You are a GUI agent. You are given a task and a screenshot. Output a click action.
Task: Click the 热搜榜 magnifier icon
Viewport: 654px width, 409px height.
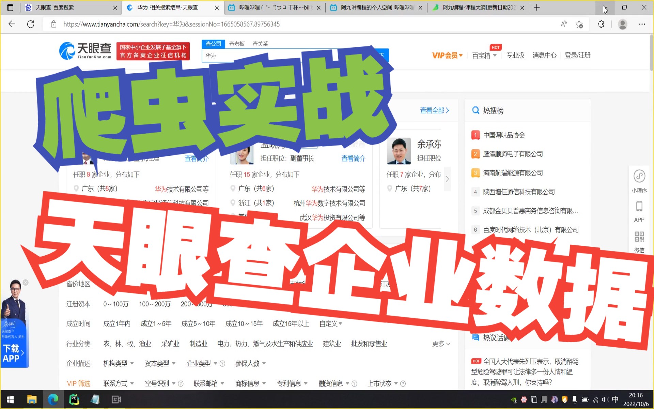coord(476,110)
